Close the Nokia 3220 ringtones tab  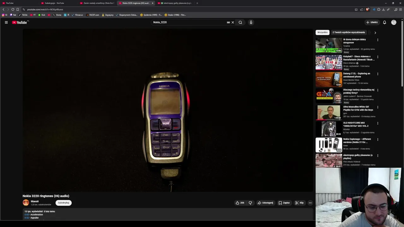tap(152, 3)
